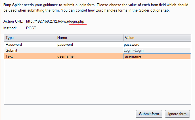Click the Action URL label
195x120 pixels.
13,21
